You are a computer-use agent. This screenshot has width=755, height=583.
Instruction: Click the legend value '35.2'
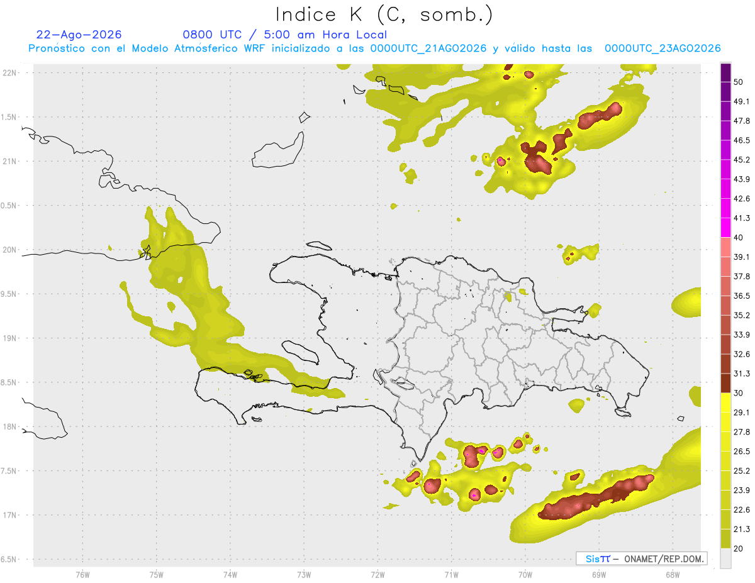(742, 315)
